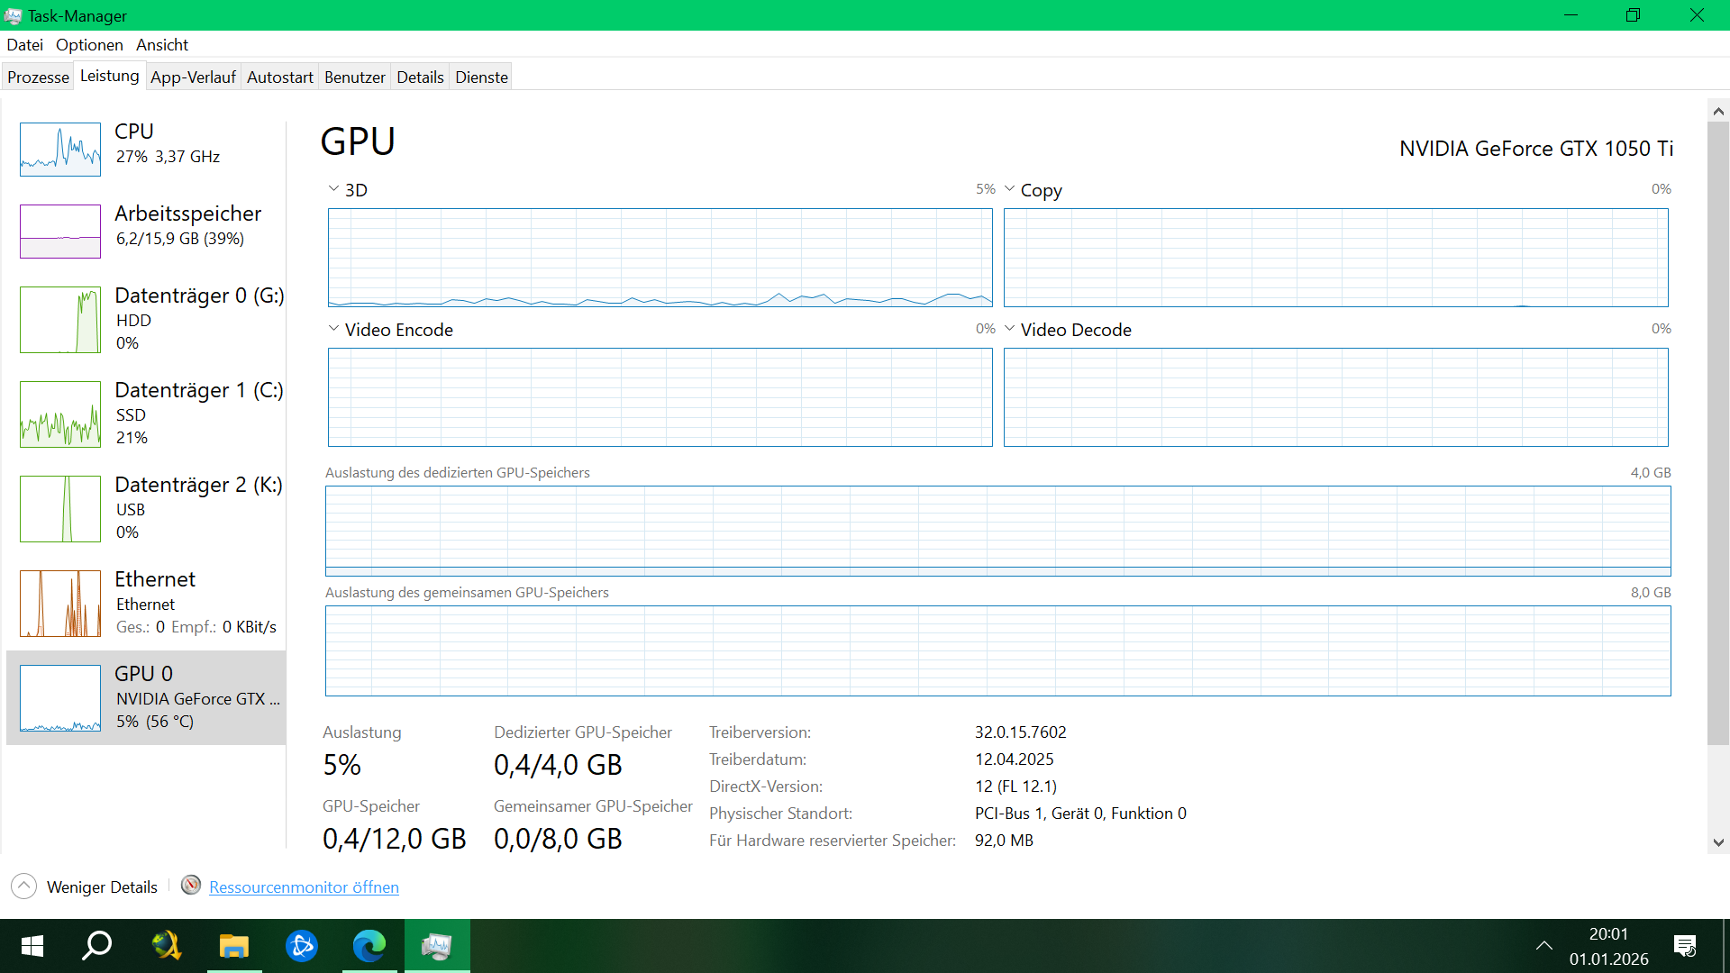Open the Video Decode engine dropdown
This screenshot has height=973, width=1730.
tap(1010, 329)
